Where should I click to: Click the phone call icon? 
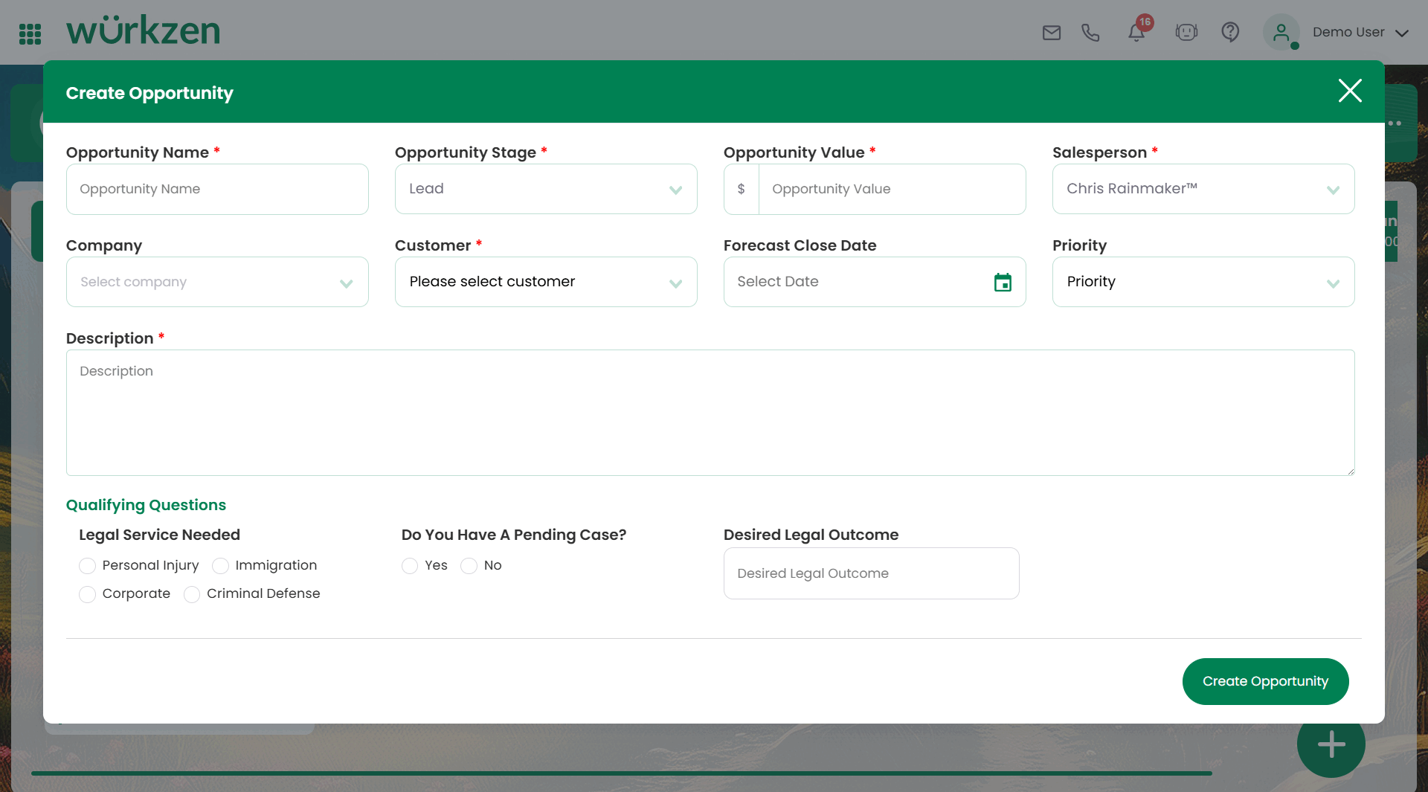(1090, 33)
